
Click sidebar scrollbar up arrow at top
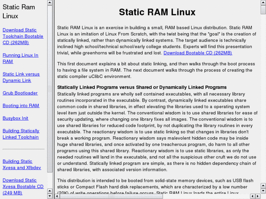[x=50, y=3]
